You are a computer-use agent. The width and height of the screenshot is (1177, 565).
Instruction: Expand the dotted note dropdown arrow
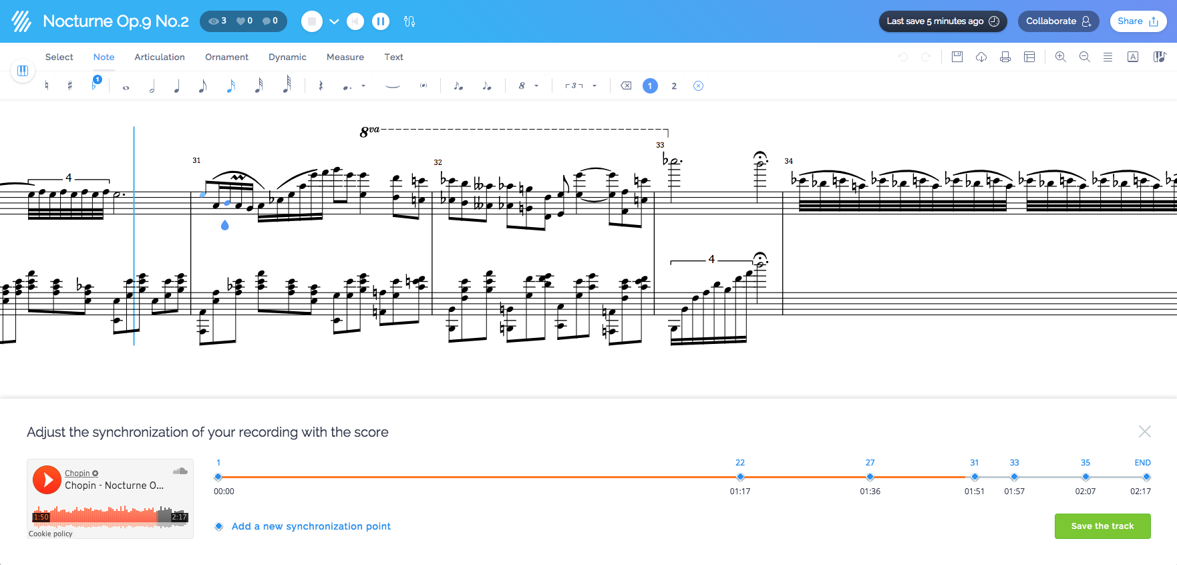363,85
